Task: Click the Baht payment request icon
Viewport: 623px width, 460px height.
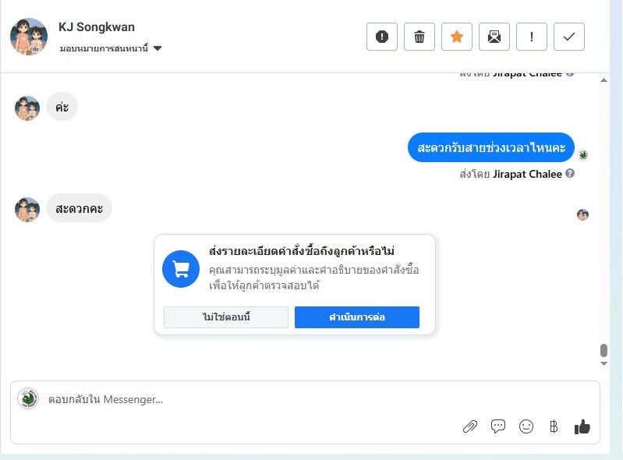Action: point(554,426)
